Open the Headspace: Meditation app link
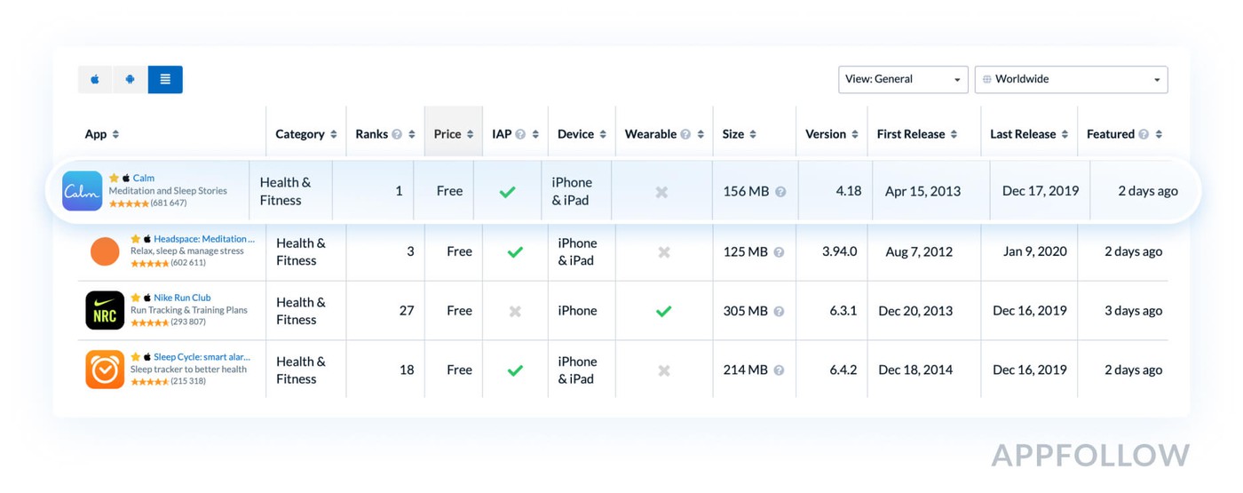Image resolution: width=1243 pixels, height=493 pixels. pos(203,239)
